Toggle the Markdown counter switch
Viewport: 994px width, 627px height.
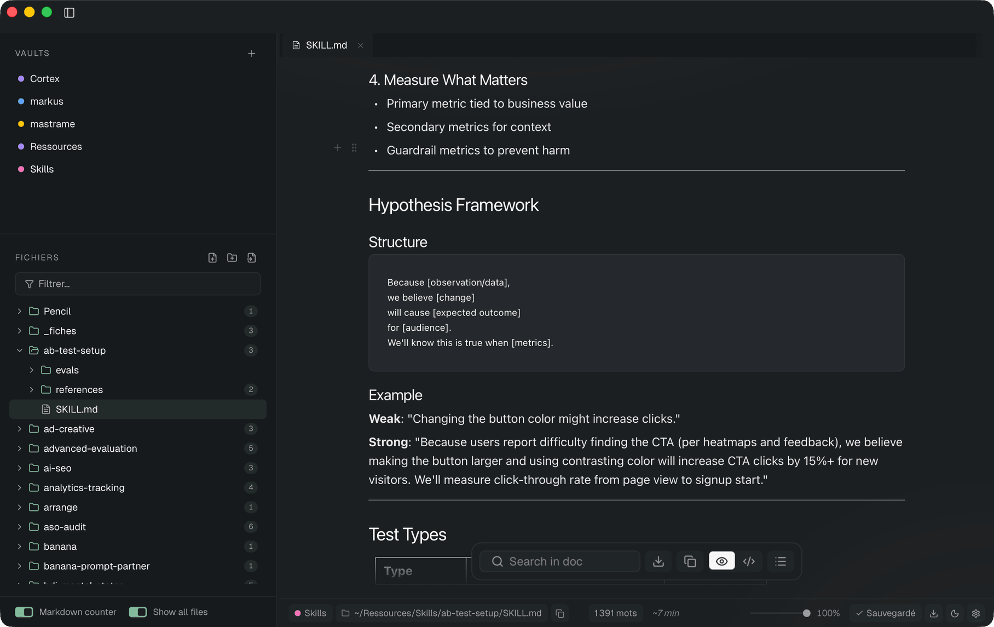[x=24, y=612]
